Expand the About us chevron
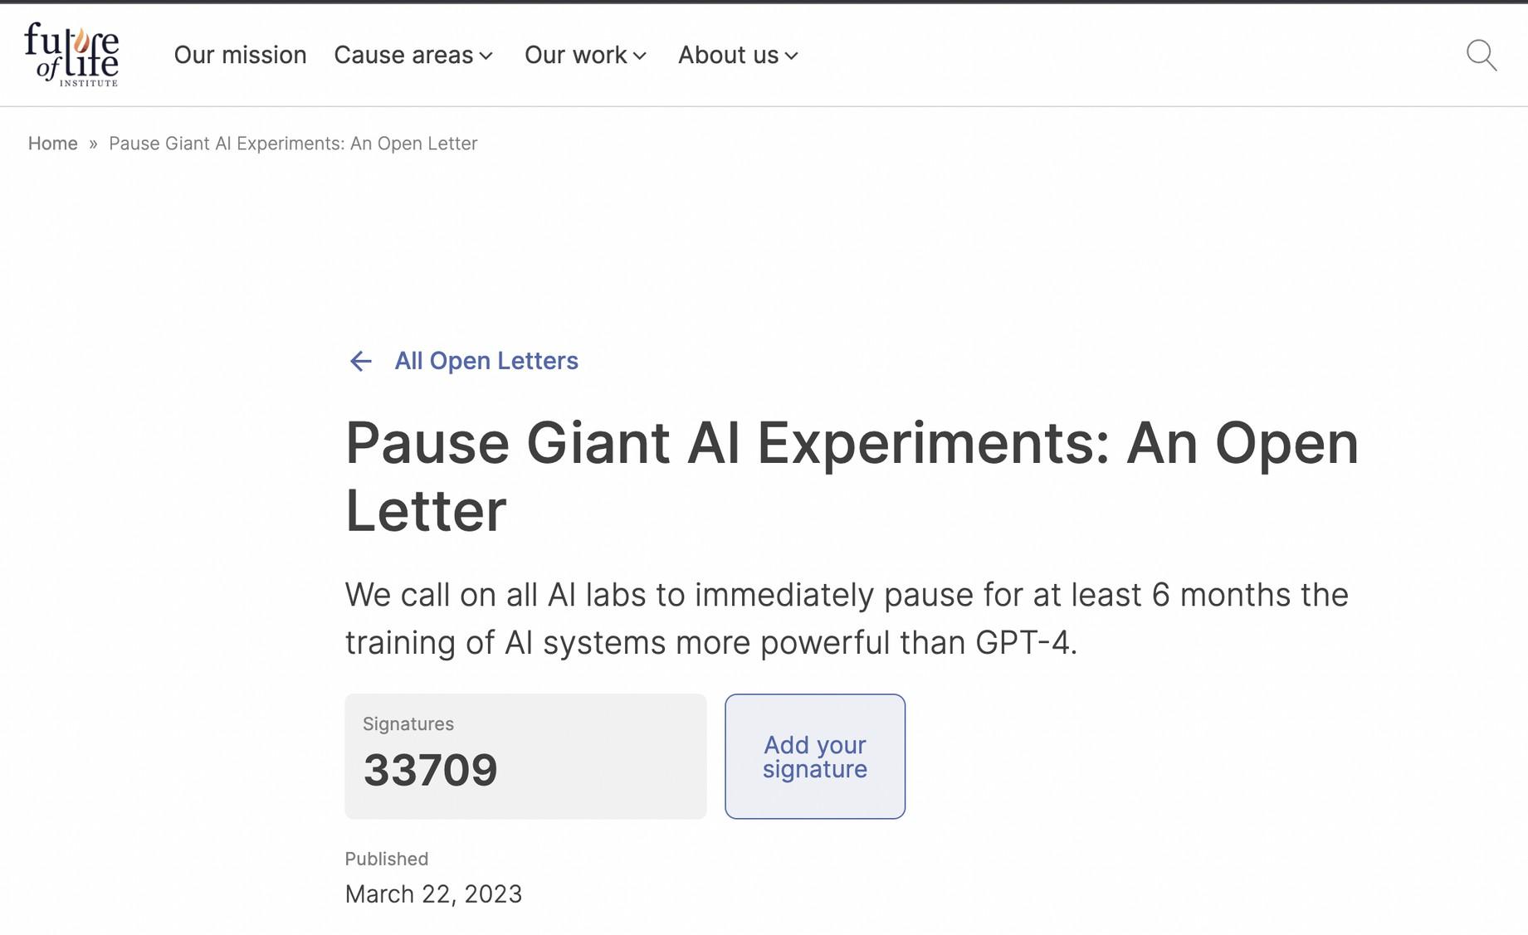This screenshot has height=935, width=1528. (x=792, y=56)
